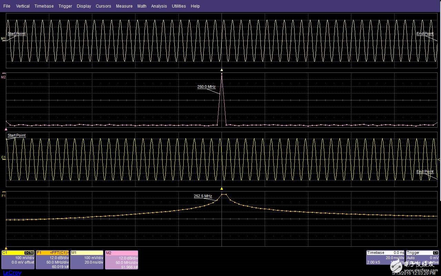Open the C1 channel descriptor box
441x276 pixels.
tap(18, 260)
